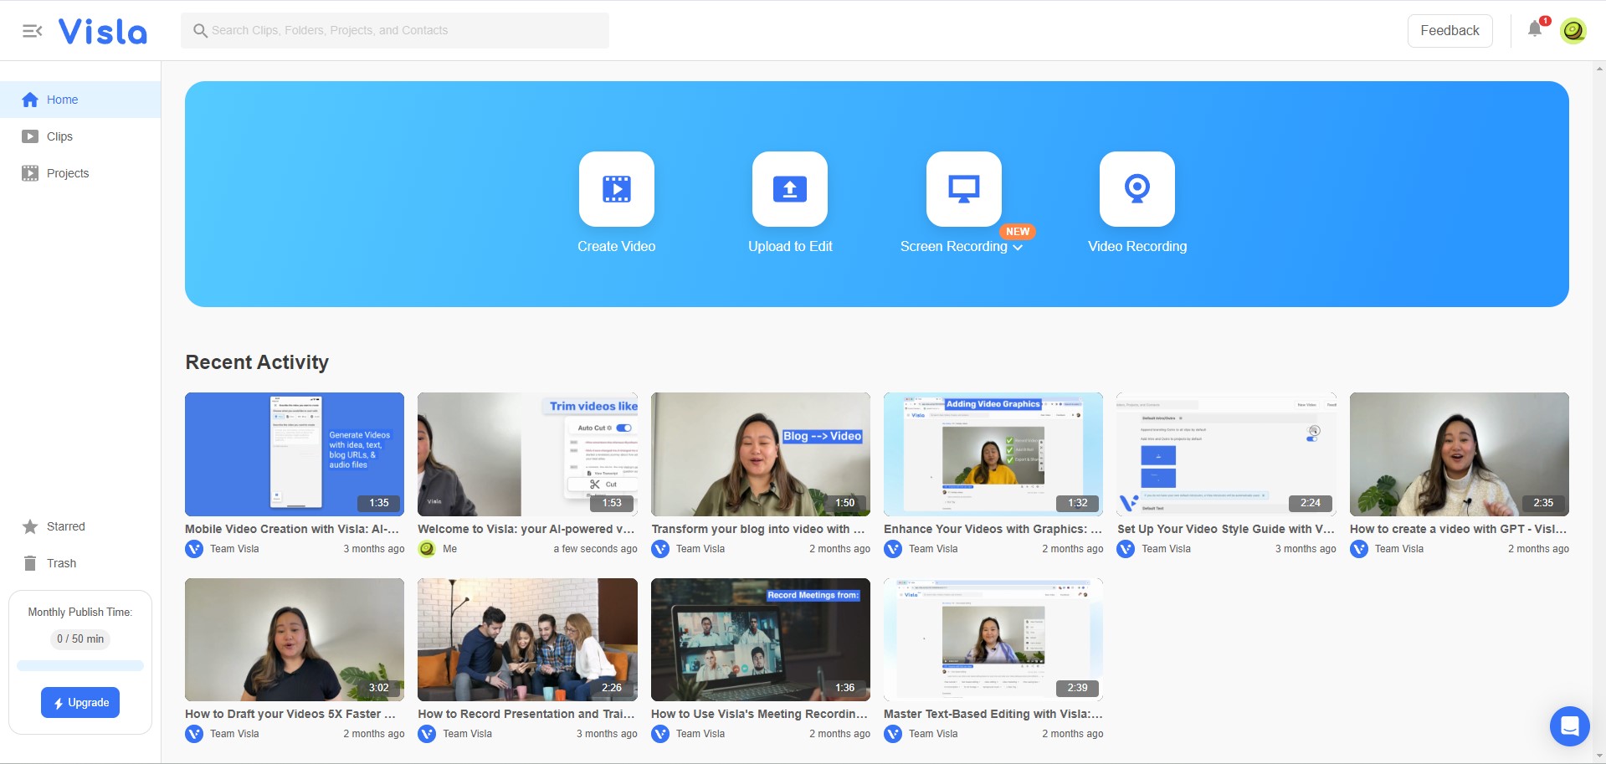
Task: Collapse the sidebar with the hamburger icon
Action: 32,31
